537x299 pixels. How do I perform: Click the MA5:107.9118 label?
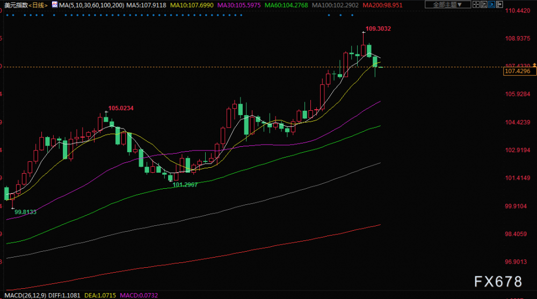click(x=146, y=5)
